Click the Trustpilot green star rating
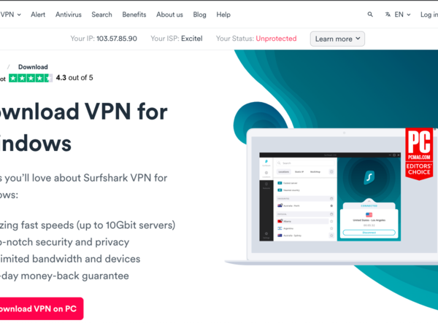 coord(31,78)
